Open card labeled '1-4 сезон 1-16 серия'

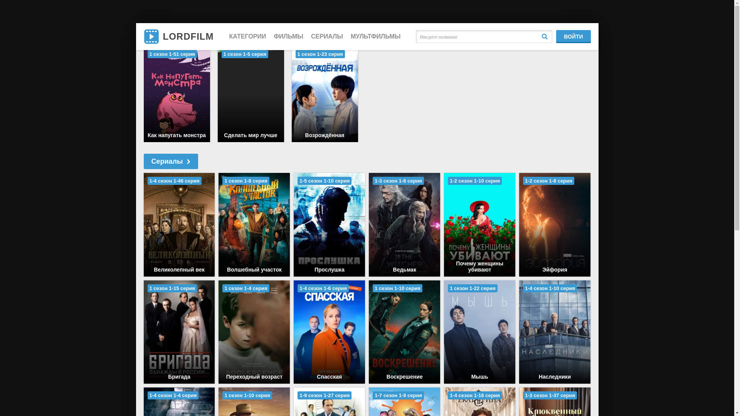(x=479, y=402)
